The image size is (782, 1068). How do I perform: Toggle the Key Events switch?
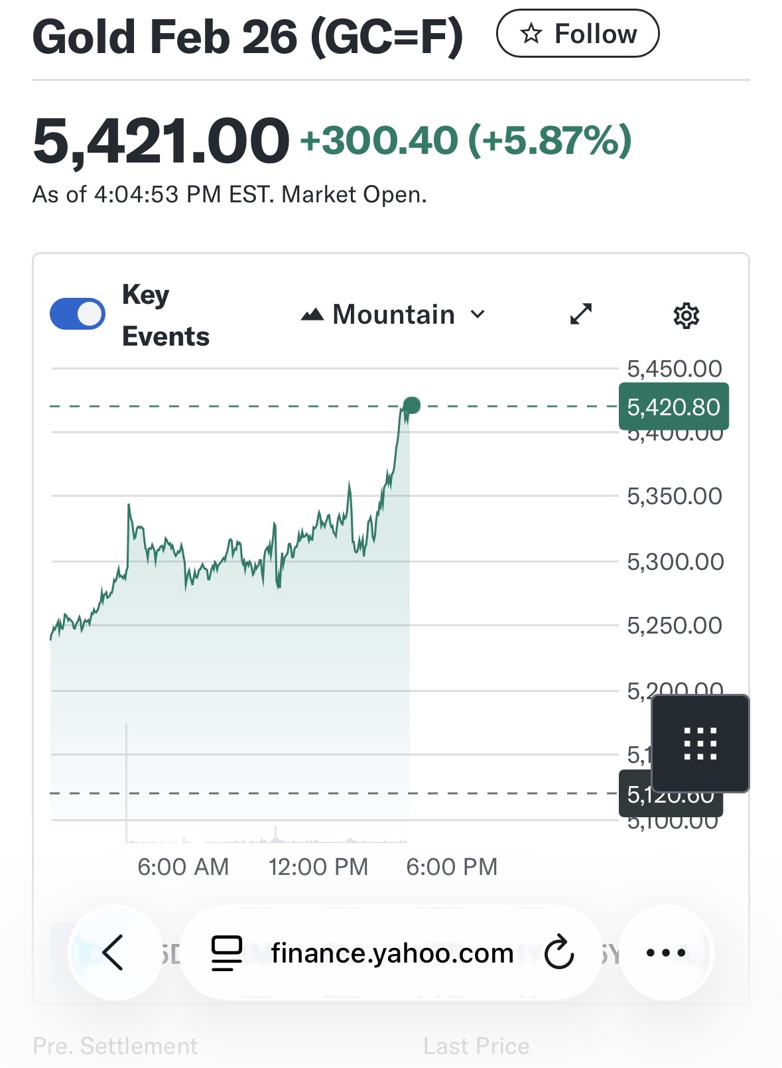click(x=78, y=314)
